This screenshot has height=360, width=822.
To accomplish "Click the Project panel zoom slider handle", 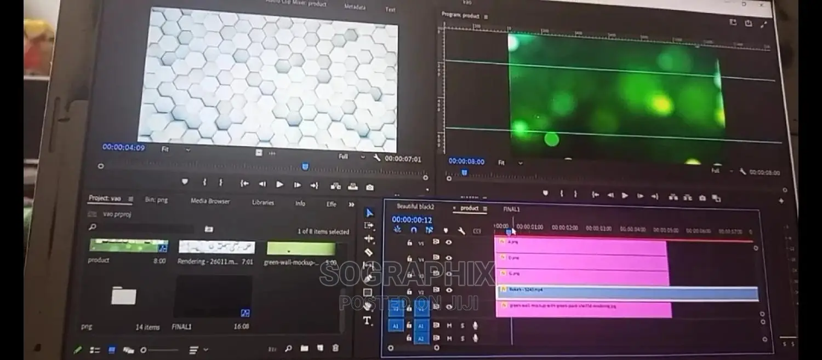I will tap(144, 350).
